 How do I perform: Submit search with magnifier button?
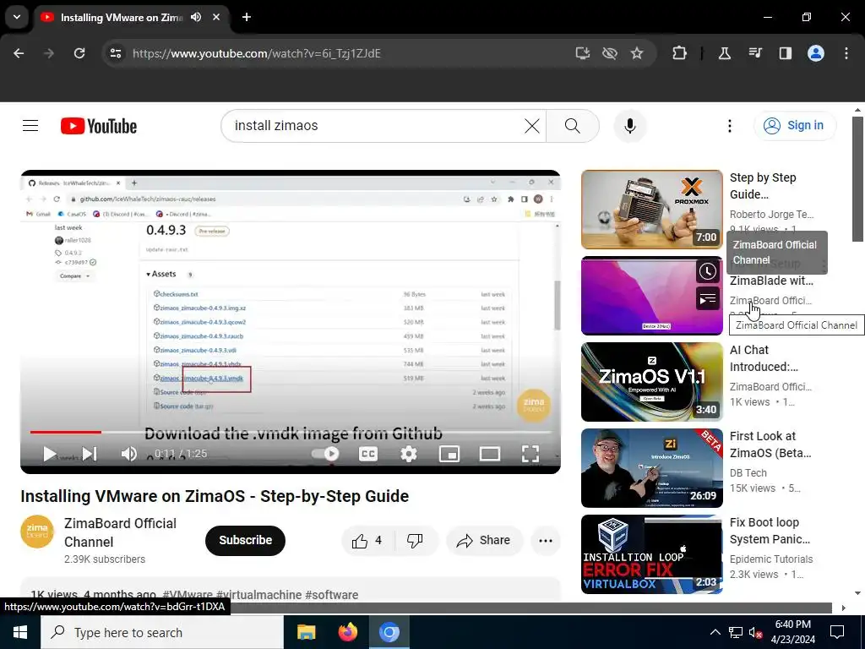pos(573,126)
